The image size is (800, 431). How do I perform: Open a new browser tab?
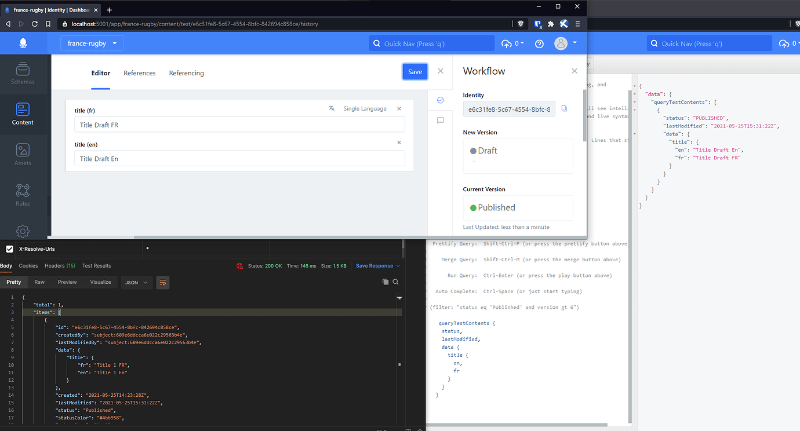pos(109,10)
